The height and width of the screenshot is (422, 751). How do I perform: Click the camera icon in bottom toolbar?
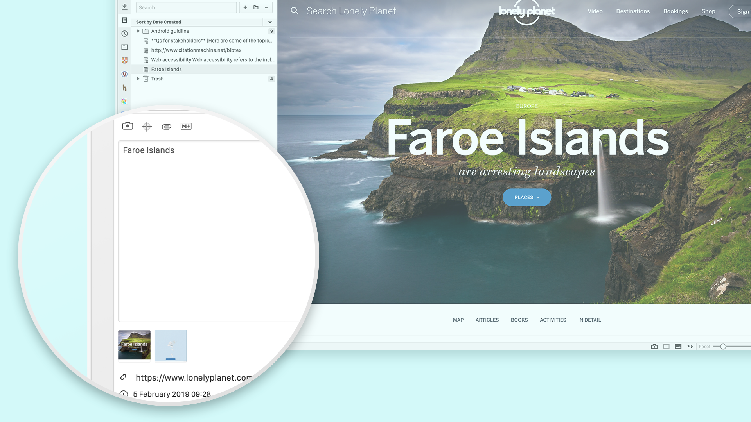click(654, 347)
